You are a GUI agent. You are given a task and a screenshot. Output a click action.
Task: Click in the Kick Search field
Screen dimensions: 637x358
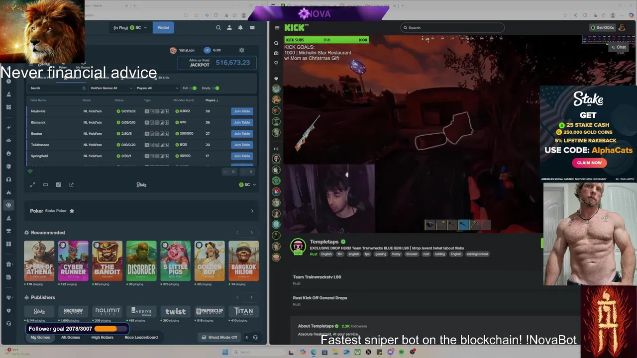point(452,28)
